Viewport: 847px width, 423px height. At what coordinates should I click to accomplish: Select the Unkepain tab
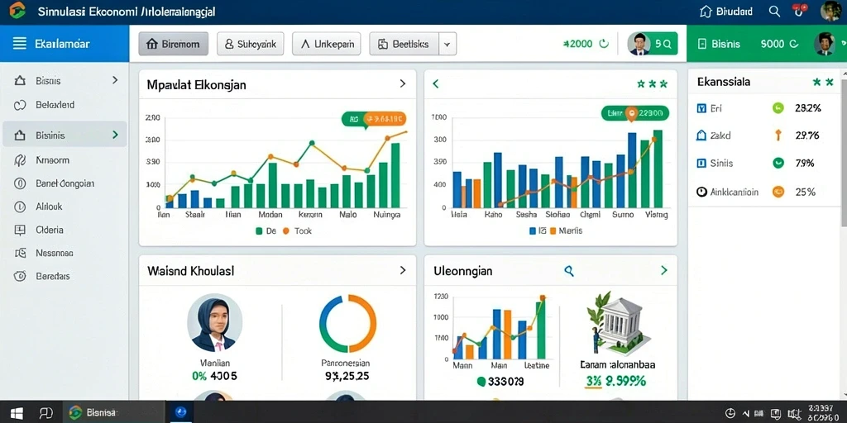pyautogui.click(x=327, y=45)
